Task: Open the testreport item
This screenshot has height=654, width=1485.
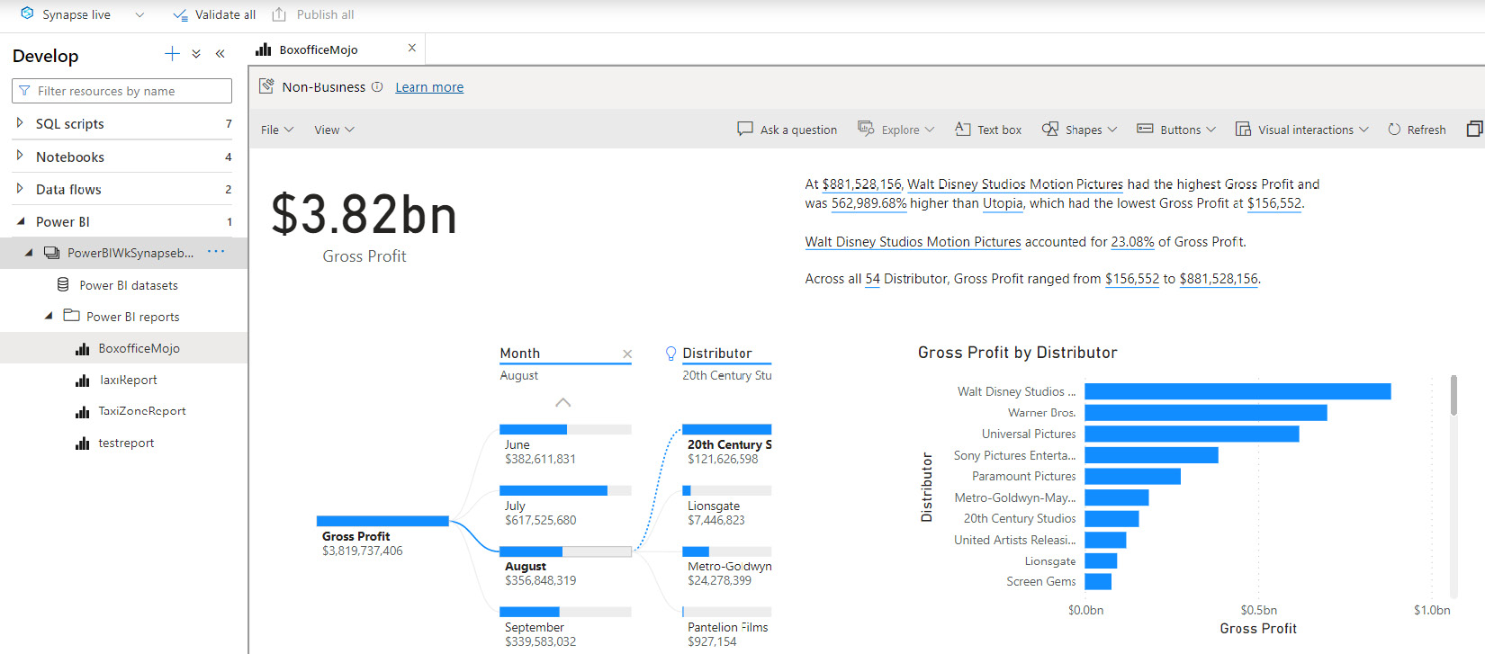Action: click(126, 443)
